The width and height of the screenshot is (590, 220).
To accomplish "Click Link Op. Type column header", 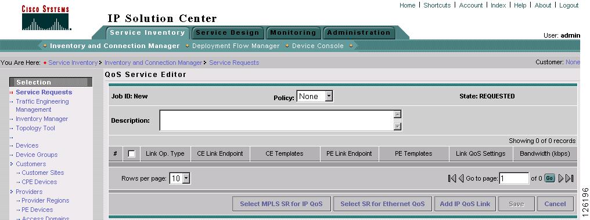I will pyautogui.click(x=165, y=153).
